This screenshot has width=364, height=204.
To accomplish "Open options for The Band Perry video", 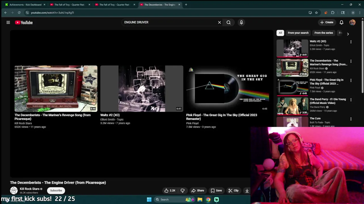I will 351,100.
